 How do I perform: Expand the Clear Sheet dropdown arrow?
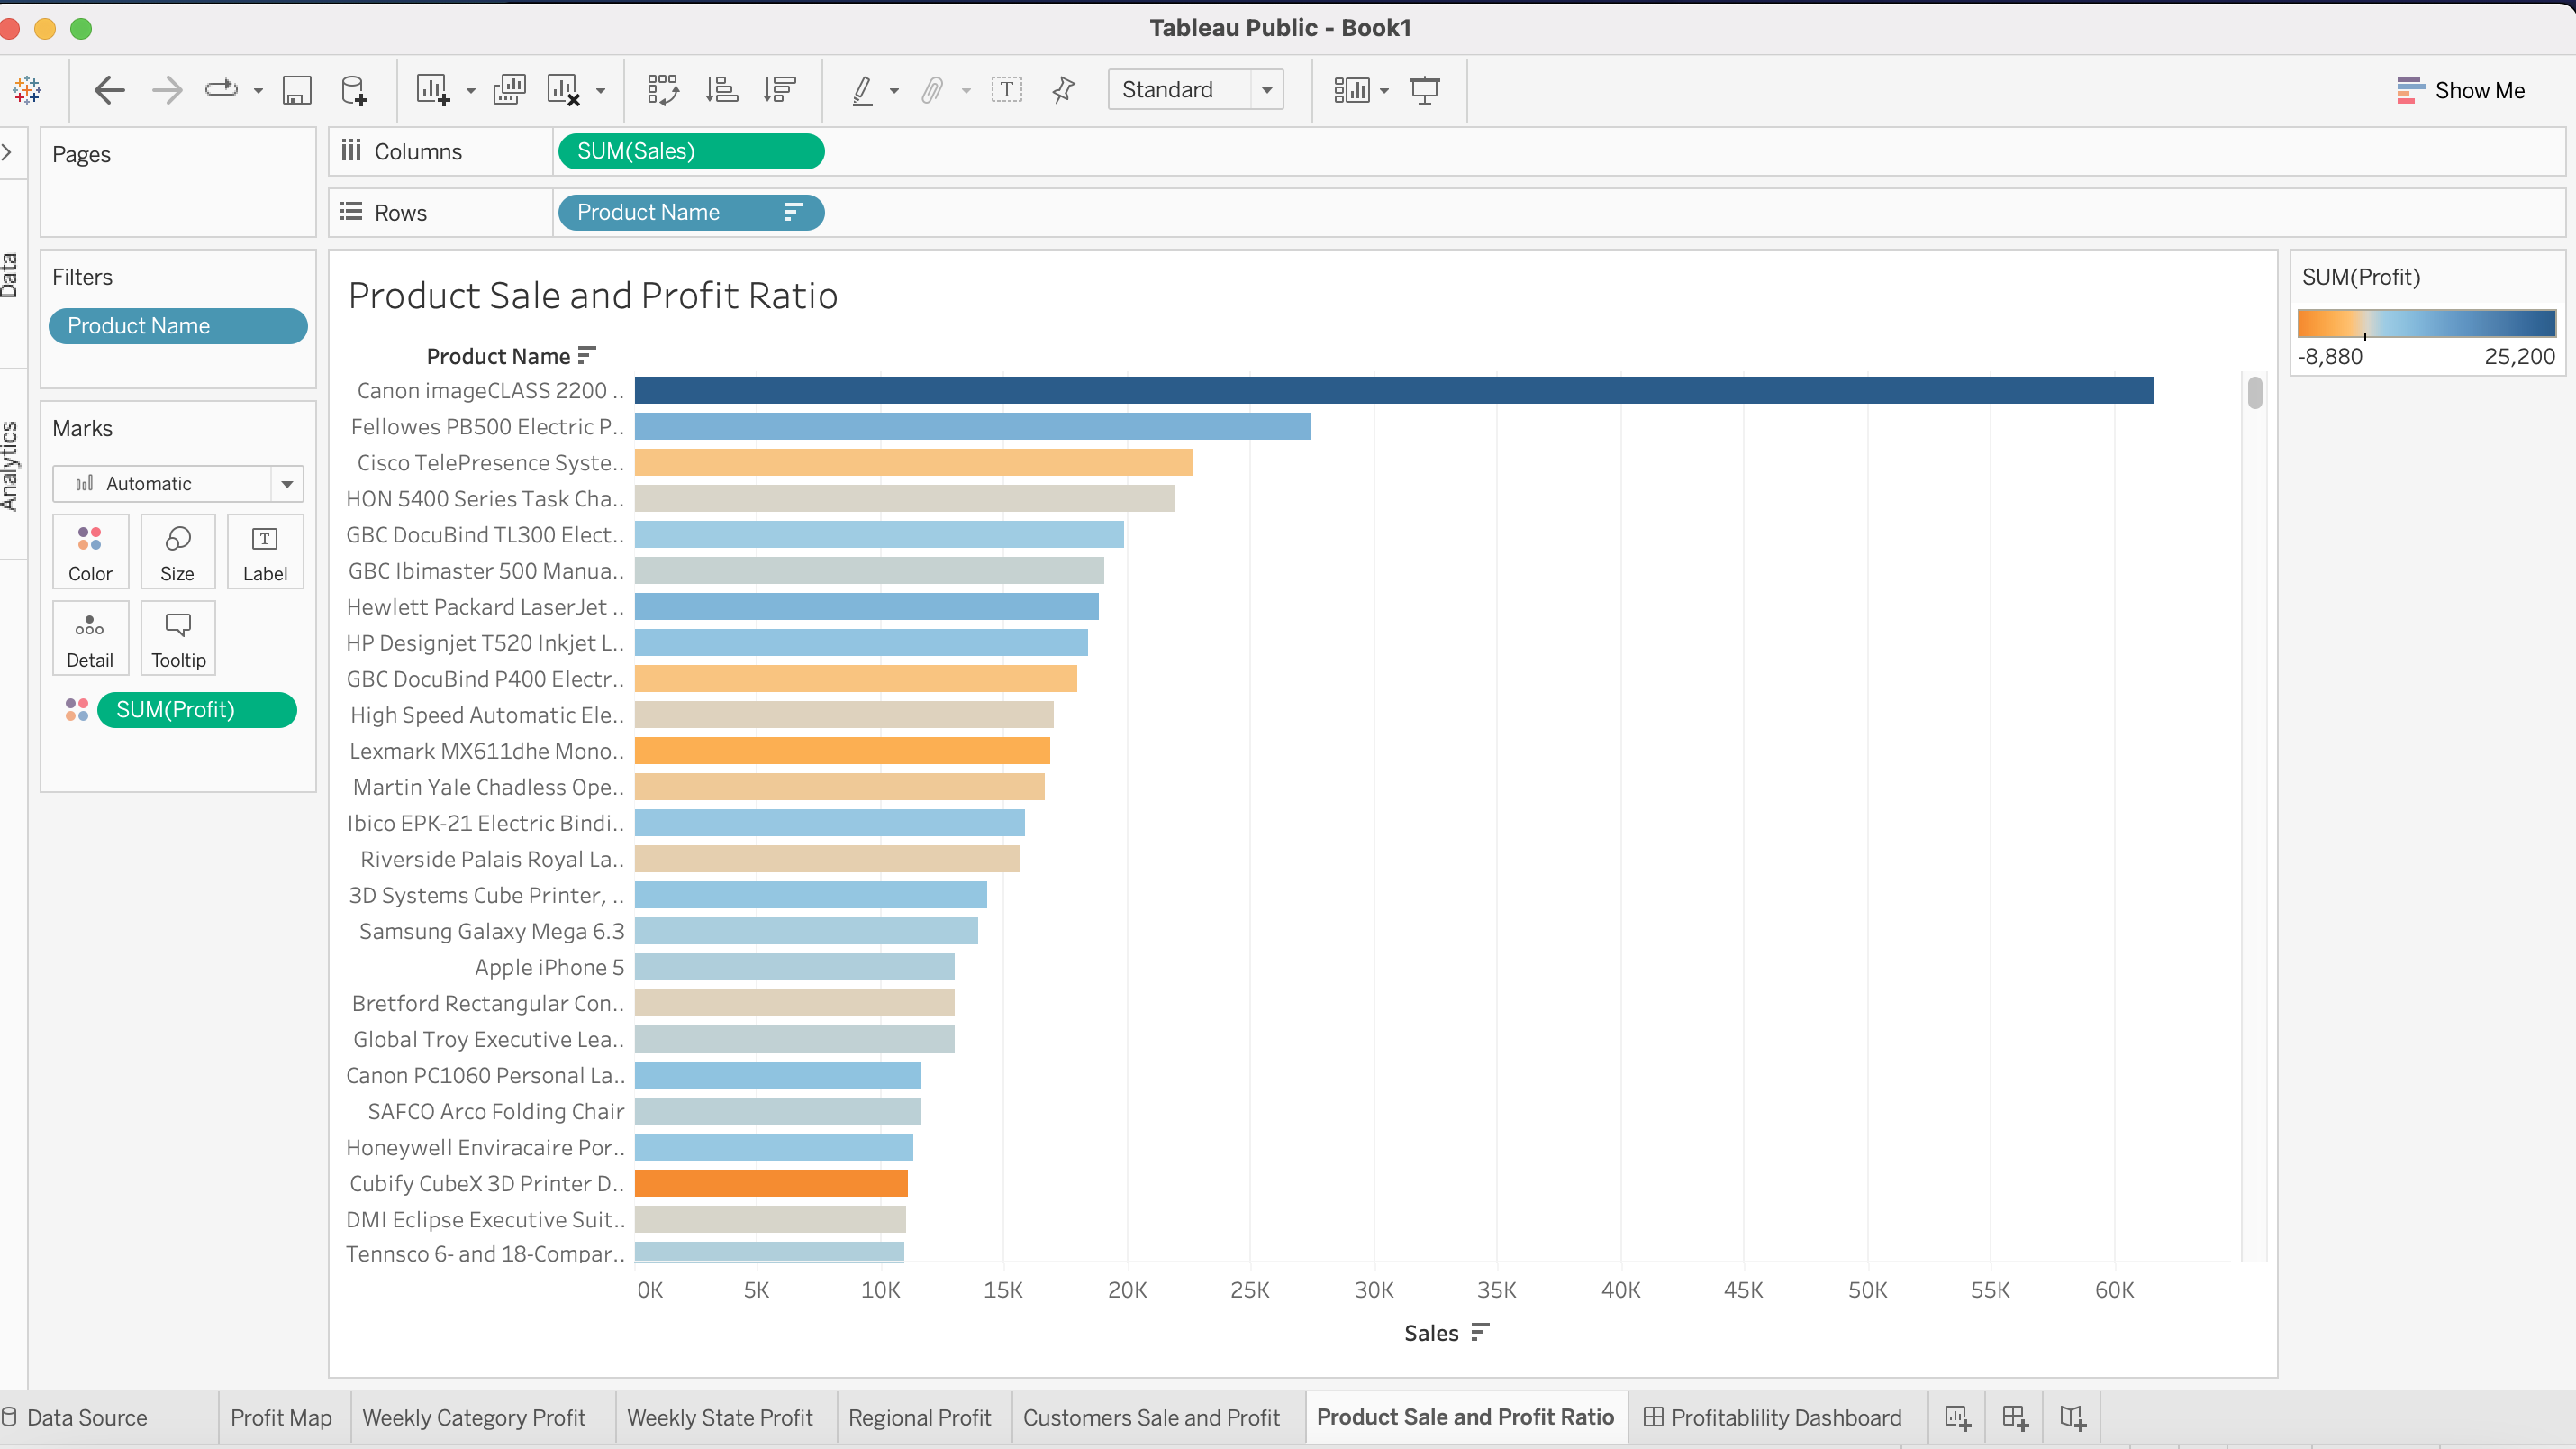(601, 91)
